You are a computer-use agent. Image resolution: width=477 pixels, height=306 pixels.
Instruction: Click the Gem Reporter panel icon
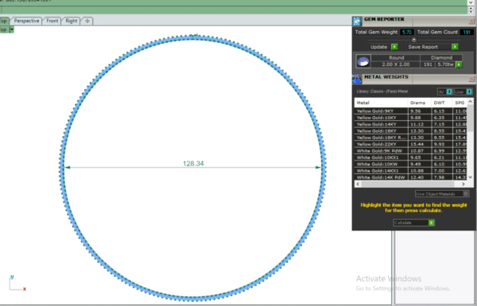(357, 21)
